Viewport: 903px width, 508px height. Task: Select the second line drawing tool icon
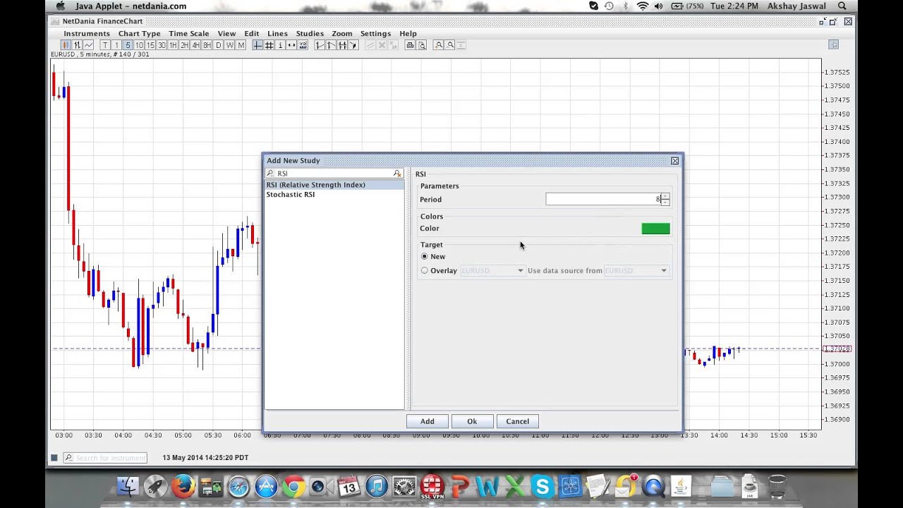(331, 45)
